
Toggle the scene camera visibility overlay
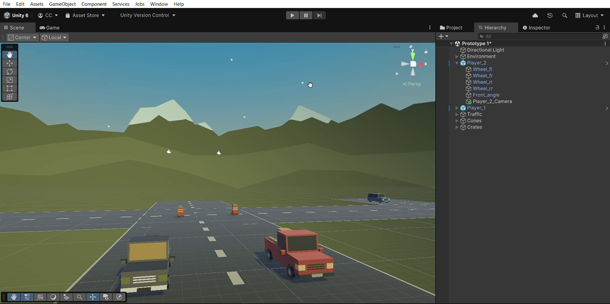[x=106, y=297]
